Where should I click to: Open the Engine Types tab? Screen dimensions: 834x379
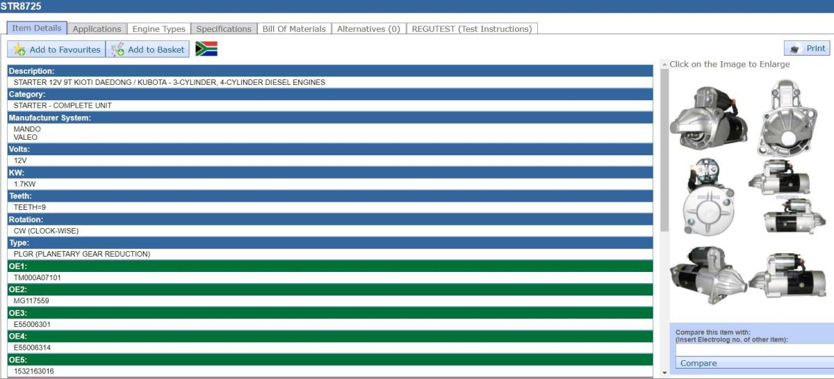click(x=159, y=29)
